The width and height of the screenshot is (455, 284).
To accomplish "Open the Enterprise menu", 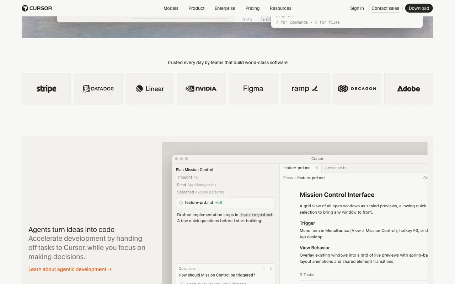I will 225,8.
